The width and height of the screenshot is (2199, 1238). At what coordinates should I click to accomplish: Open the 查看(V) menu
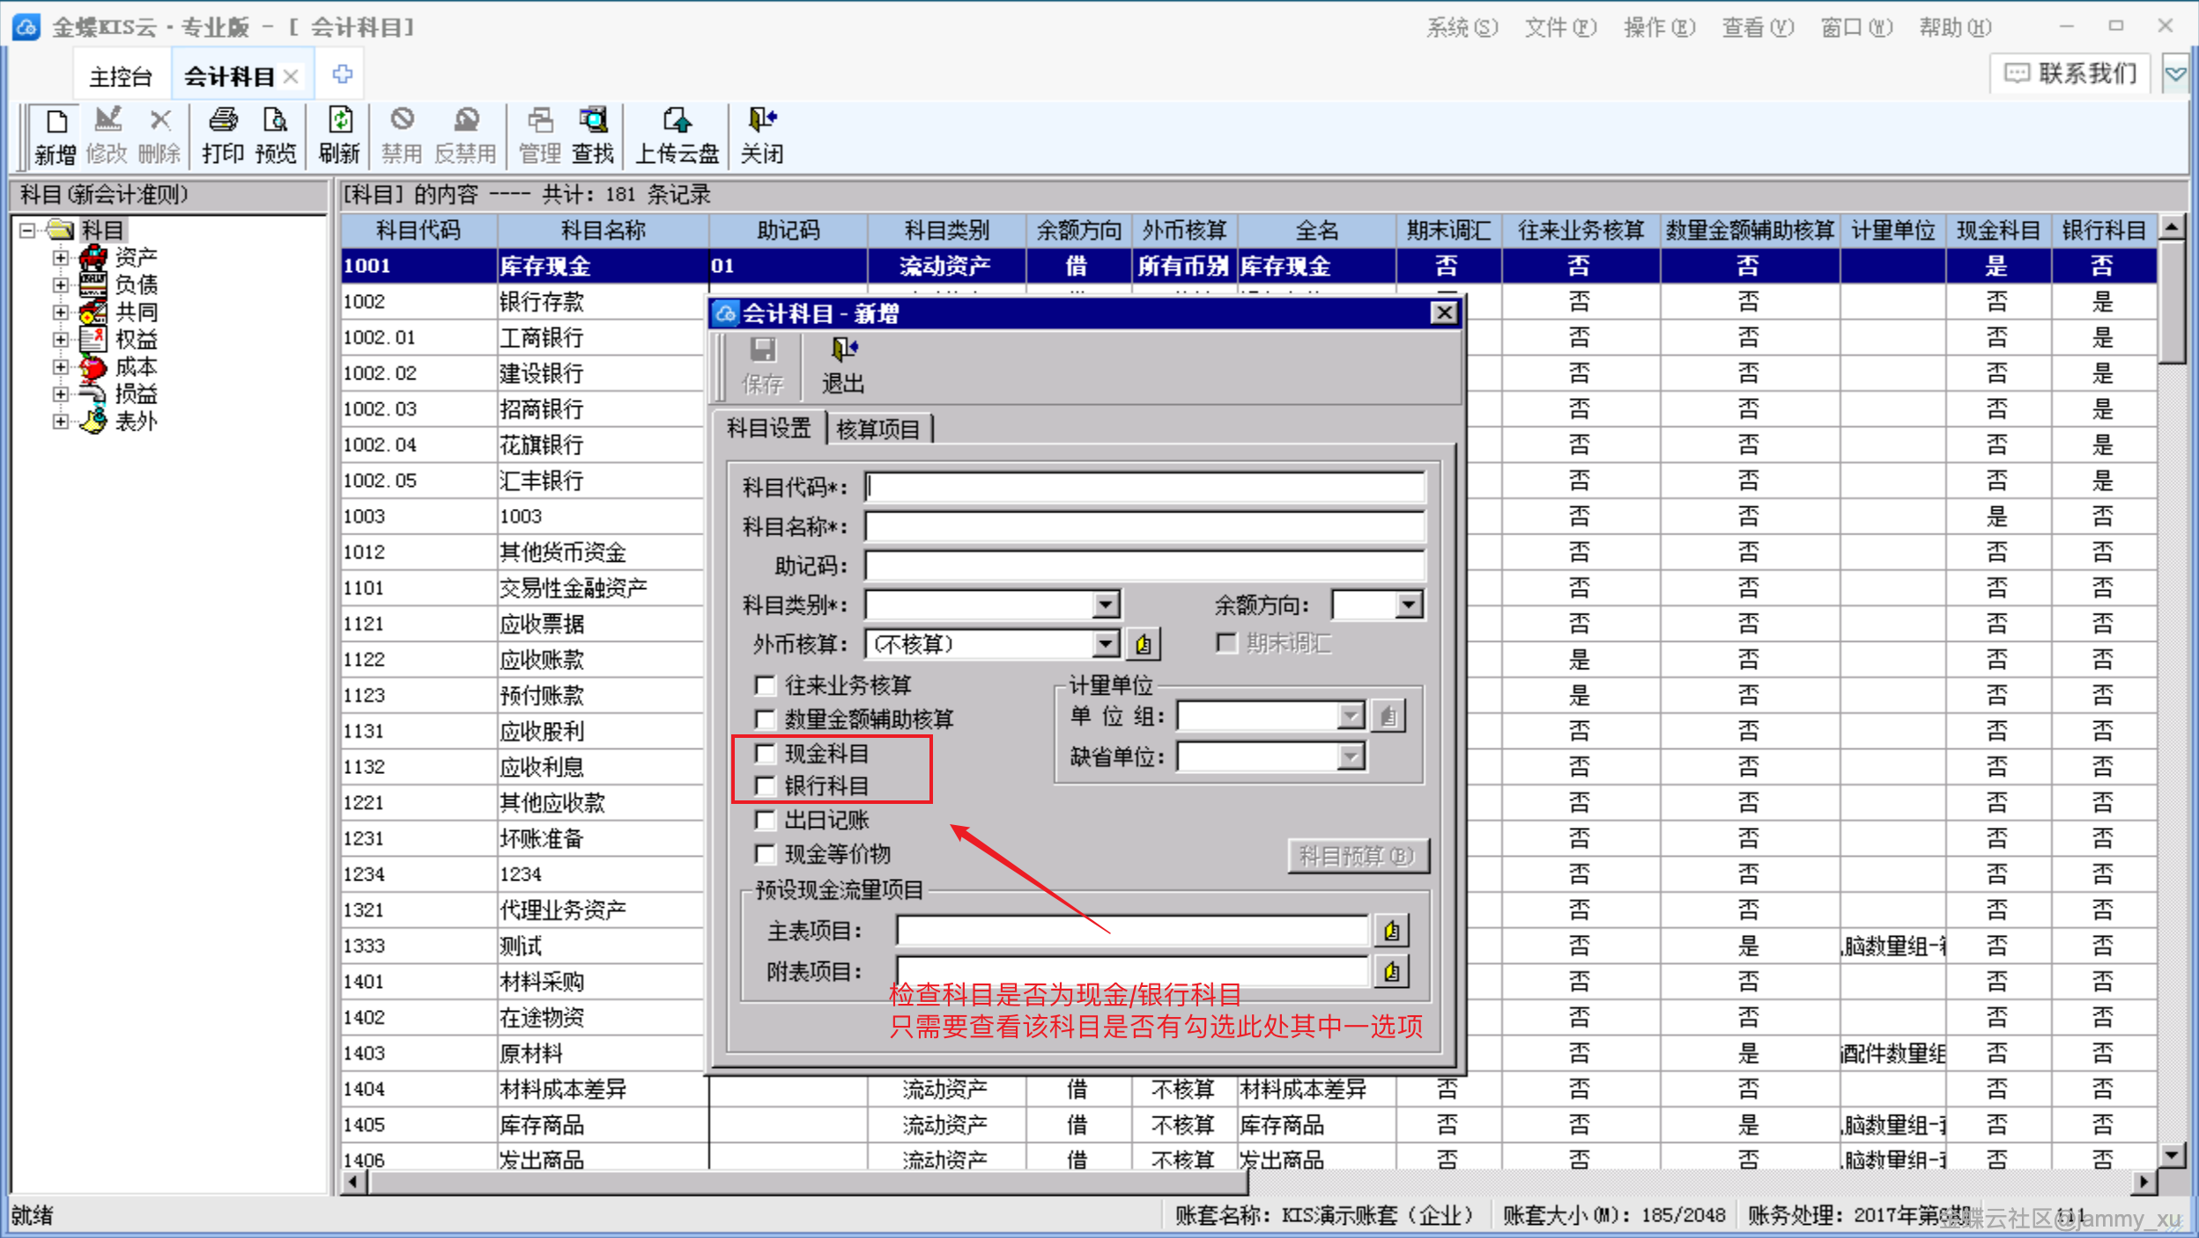pyautogui.click(x=1757, y=28)
